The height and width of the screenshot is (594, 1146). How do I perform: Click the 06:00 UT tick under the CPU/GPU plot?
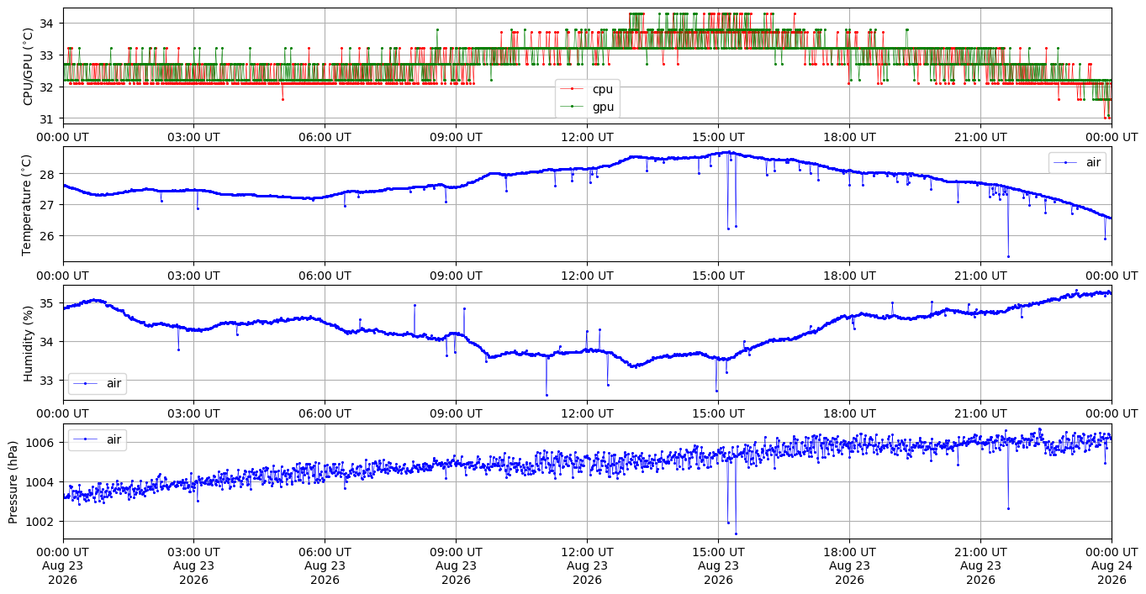(x=325, y=137)
